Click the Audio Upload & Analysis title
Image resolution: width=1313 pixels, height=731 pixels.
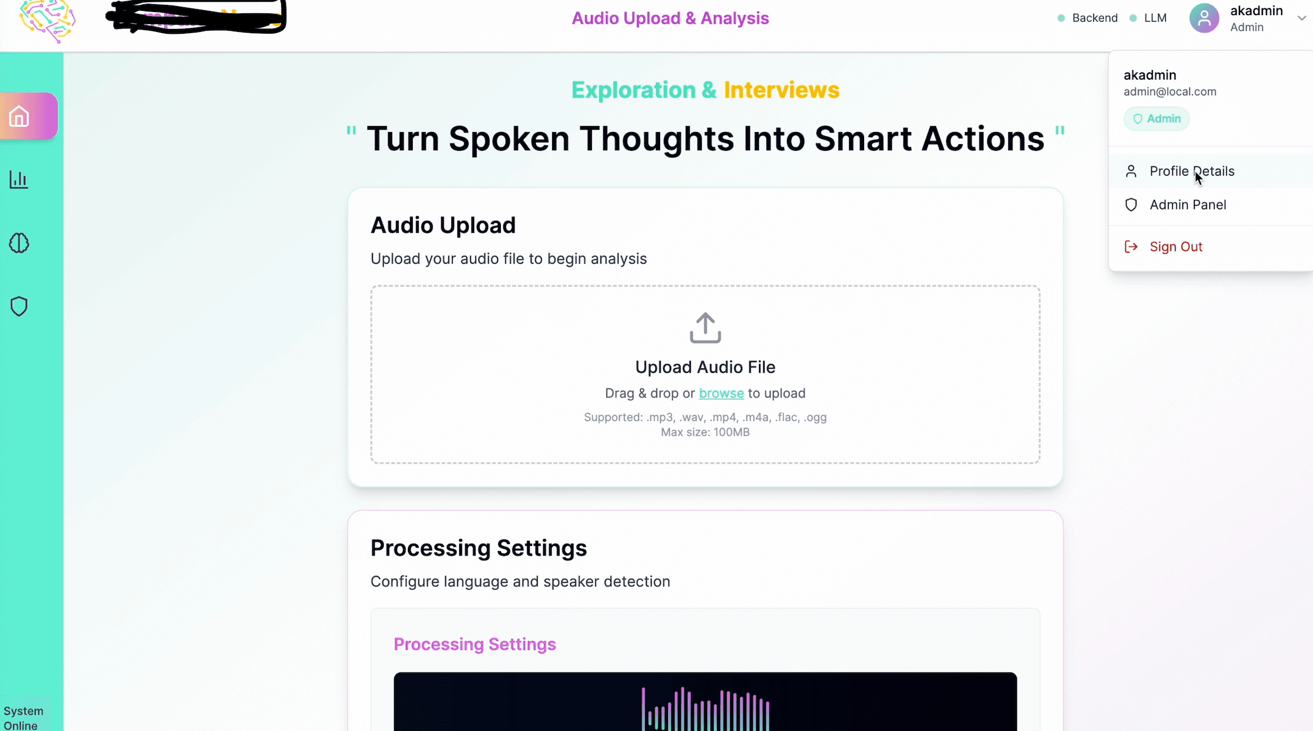(670, 18)
